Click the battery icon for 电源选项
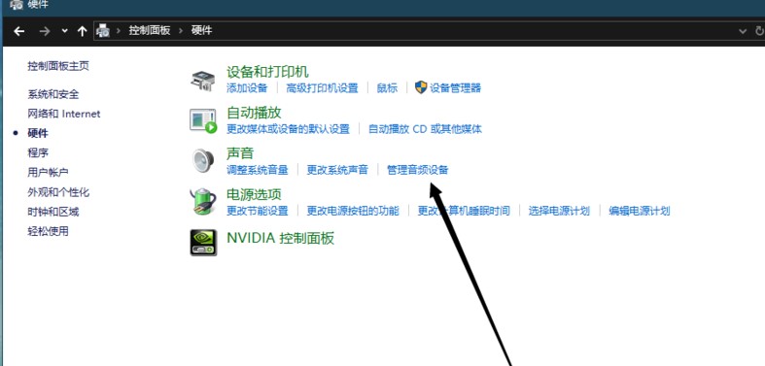Image resolution: width=765 pixels, height=366 pixels. [x=202, y=201]
